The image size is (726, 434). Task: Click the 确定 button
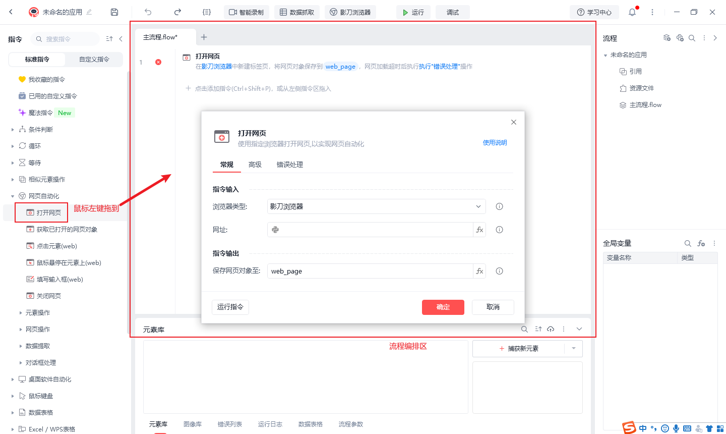[x=443, y=307]
